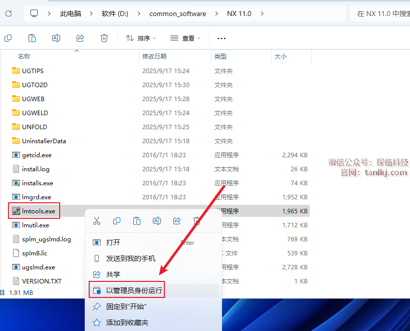This screenshot has width=410, height=331.
Task: Click the delete trash icon in toolbar
Action: (x=104, y=38)
